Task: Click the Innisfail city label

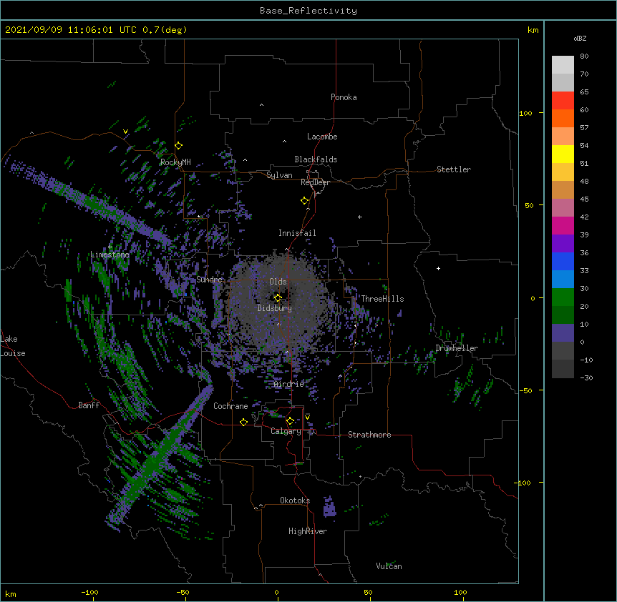Action: tap(297, 233)
